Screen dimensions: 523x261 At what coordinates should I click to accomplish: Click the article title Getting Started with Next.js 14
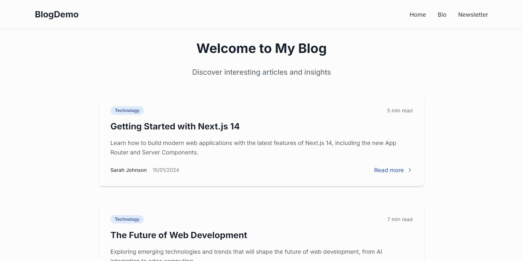pos(175,127)
